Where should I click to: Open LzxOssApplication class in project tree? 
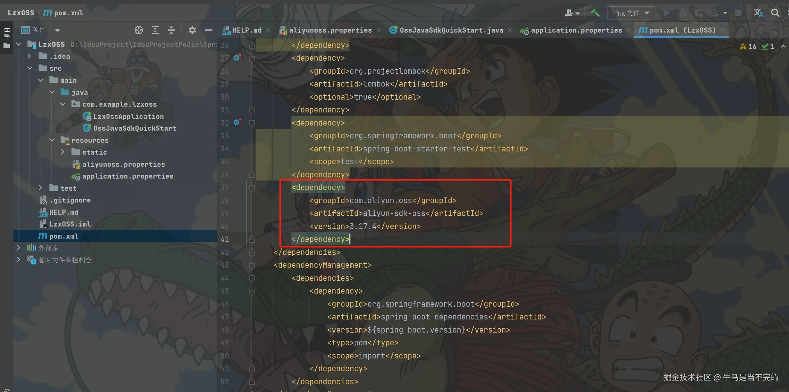pos(128,116)
